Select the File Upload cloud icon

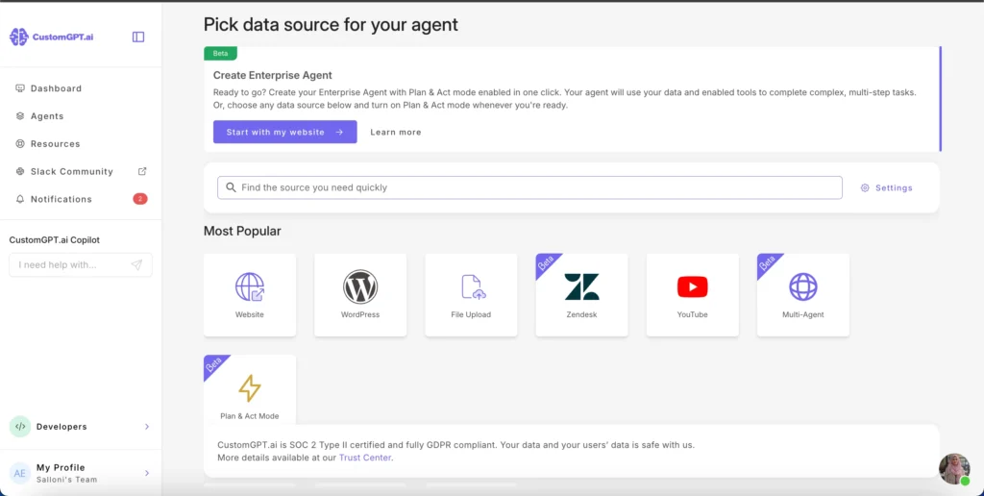coord(473,286)
